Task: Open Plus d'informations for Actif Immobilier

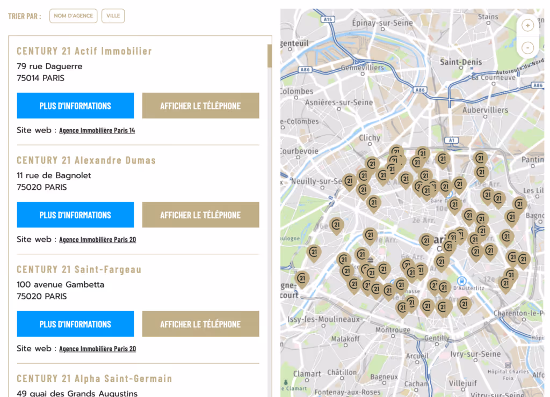Action: pyautogui.click(x=75, y=106)
